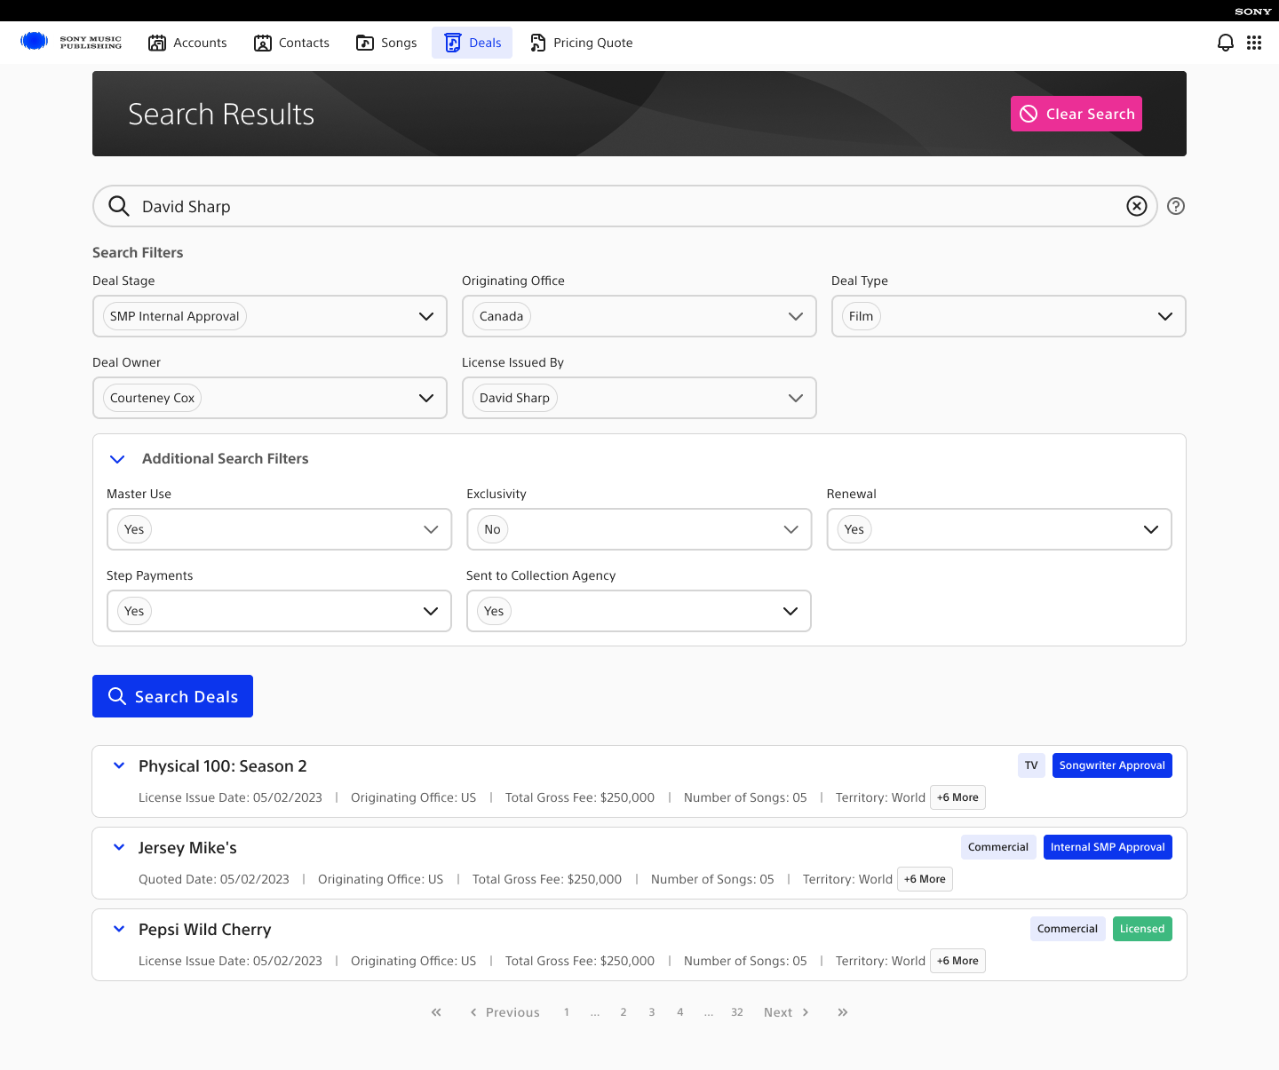Open the Pricing Quote tab
The image size is (1279, 1070).
[582, 43]
